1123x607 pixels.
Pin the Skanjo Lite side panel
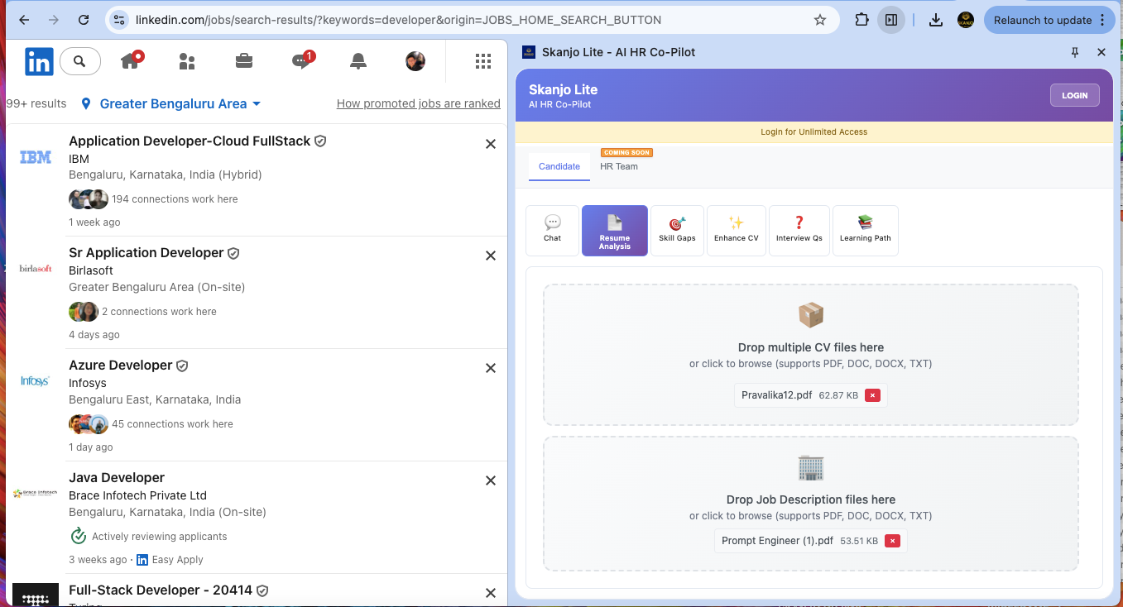tap(1075, 52)
